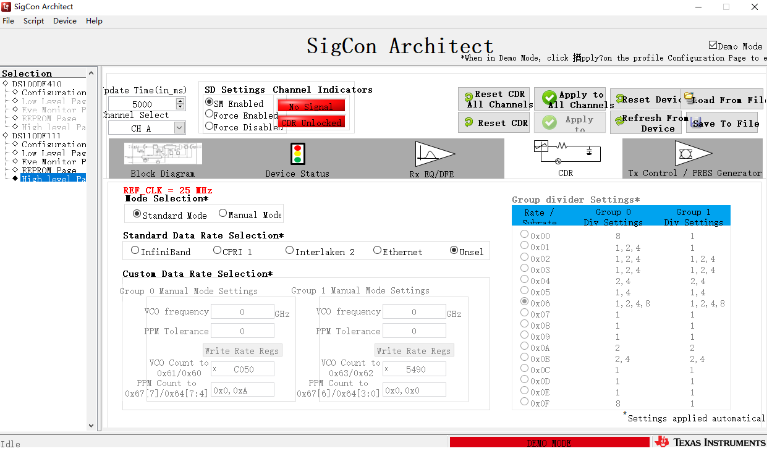Open Configuration under DS110DF111
Image resolution: width=772 pixels, height=451 pixels.
[x=54, y=144]
